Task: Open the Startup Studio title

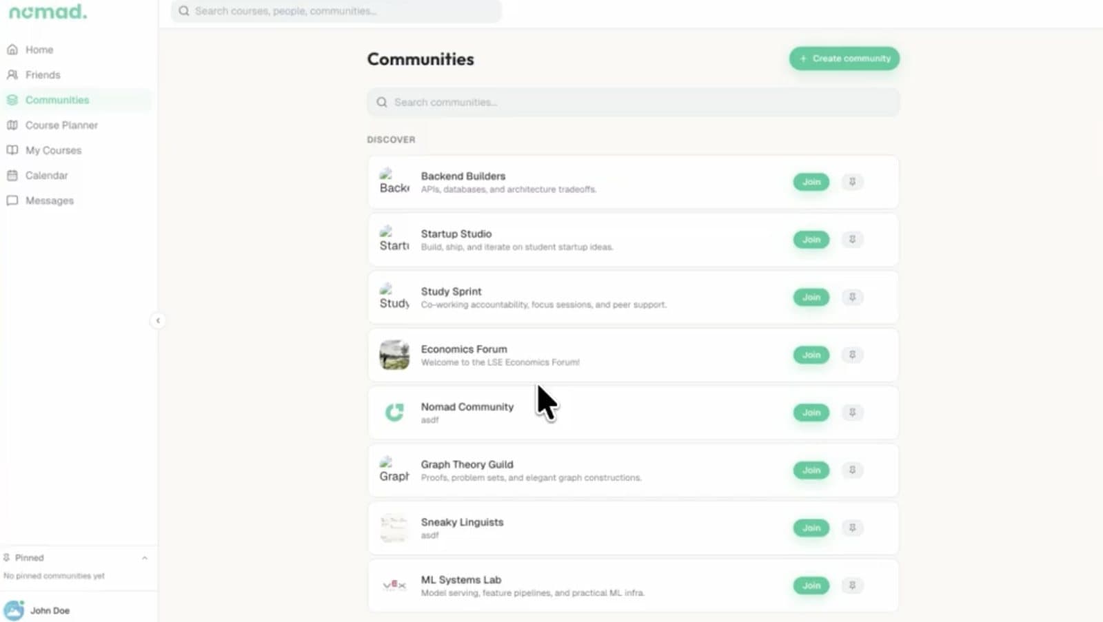Action: pyautogui.click(x=456, y=234)
